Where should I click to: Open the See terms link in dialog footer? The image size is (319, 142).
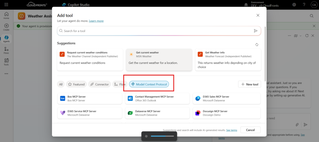coord(231,130)
